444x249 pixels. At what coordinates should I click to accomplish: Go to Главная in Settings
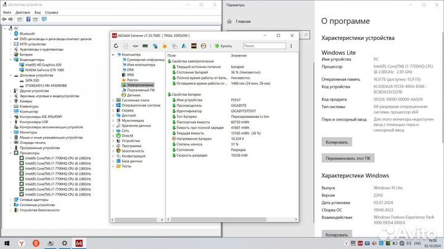tap(242, 21)
